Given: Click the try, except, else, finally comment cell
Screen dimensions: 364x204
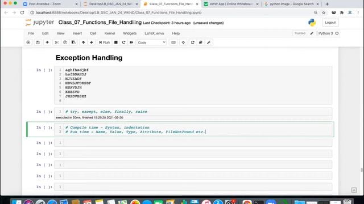Looking at the screenshot, I should click(x=193, y=112).
